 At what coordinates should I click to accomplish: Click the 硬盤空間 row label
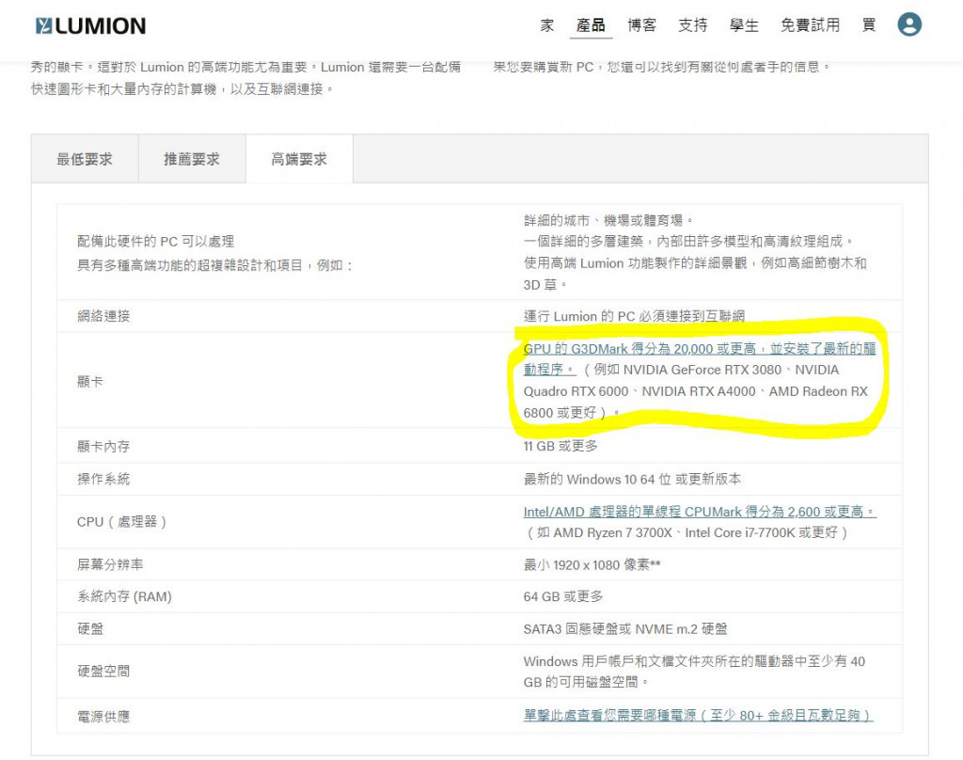coord(103,672)
